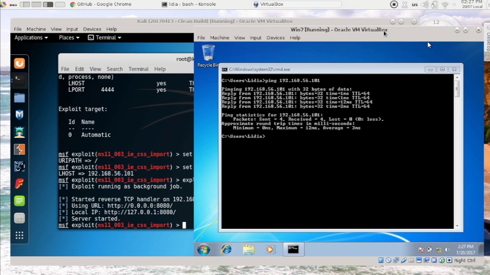Viewport: 490px width, 275px height.
Task: Click cmd.exe title bar system icon
Action: click(x=225, y=69)
